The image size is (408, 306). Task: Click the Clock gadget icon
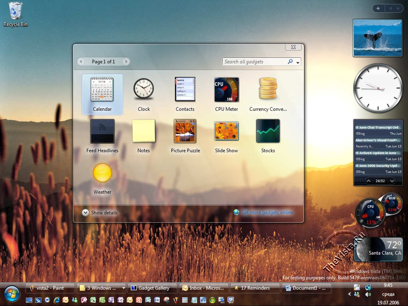[x=143, y=89]
